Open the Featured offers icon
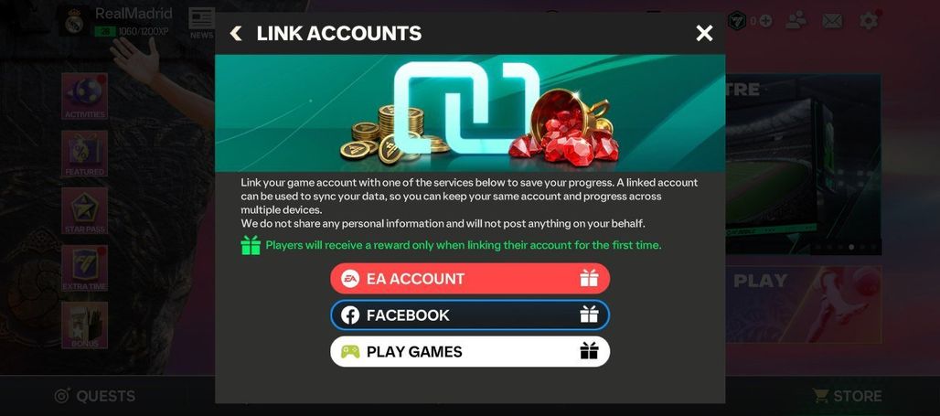 [84, 154]
